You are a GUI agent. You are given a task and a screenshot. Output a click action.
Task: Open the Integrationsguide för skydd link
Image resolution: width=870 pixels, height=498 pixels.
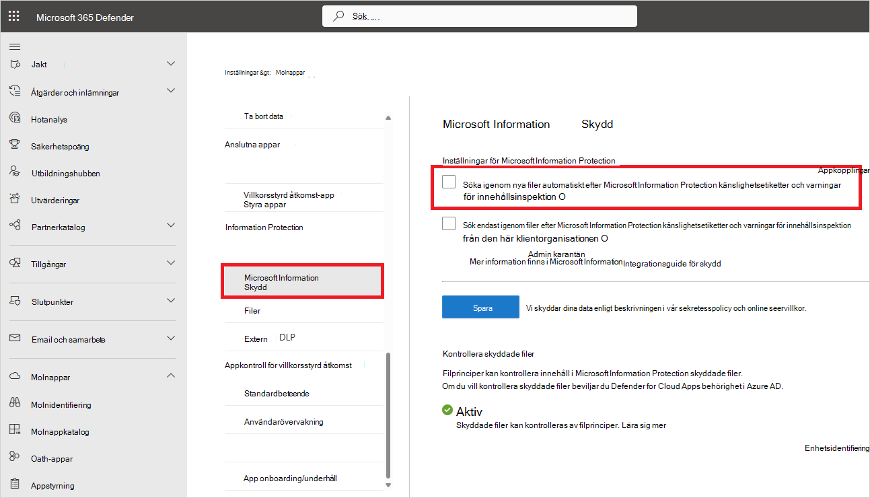(672, 264)
